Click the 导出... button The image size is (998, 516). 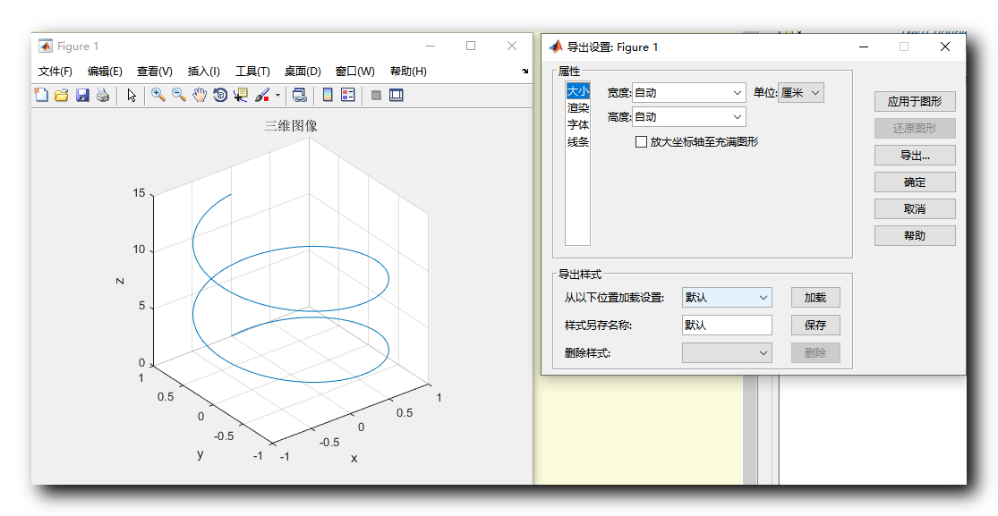(x=914, y=155)
